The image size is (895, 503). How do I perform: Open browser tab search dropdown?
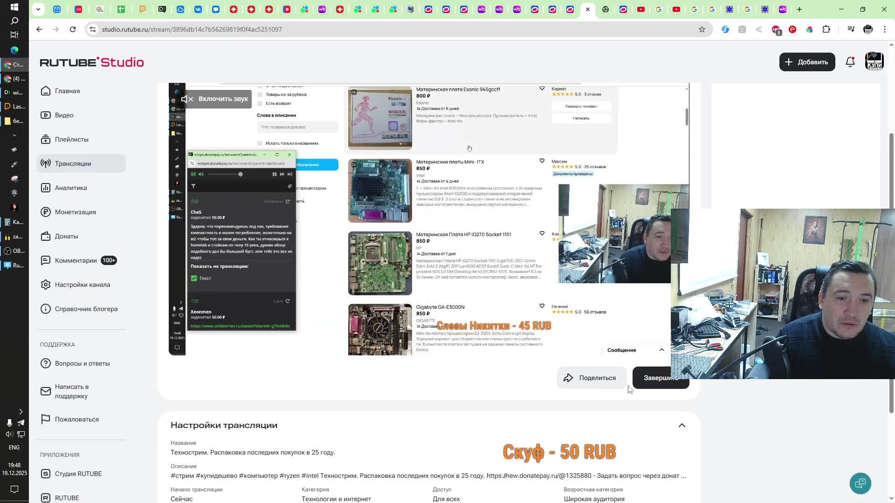coord(38,9)
